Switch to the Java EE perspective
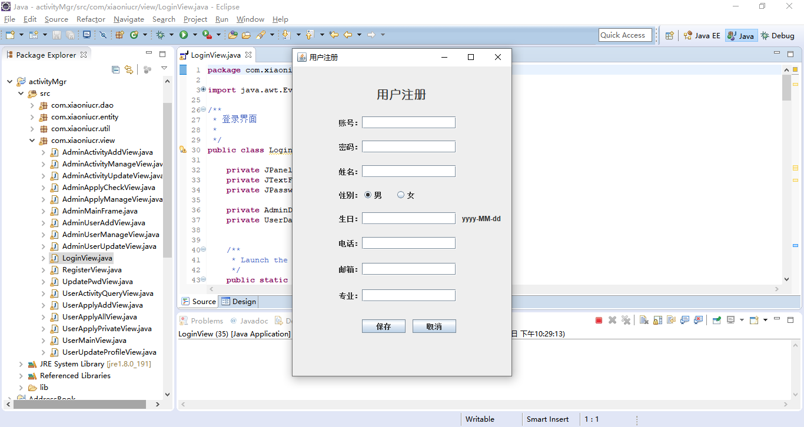This screenshot has width=804, height=427. point(702,35)
